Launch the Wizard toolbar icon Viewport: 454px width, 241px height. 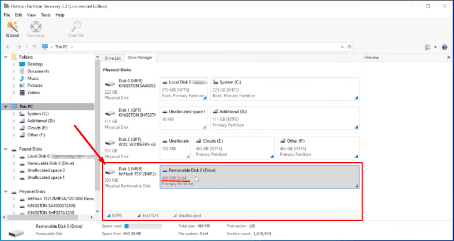(12, 29)
